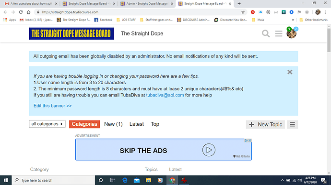This screenshot has height=185, width=331.
Task: Open the Chrome three-dot menu
Action: click(326, 12)
